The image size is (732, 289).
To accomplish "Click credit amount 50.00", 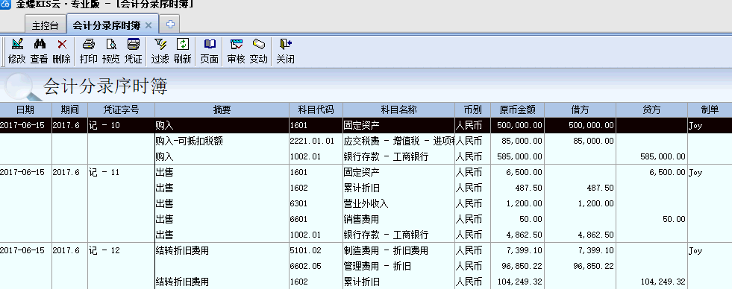I will pyautogui.click(x=675, y=219).
